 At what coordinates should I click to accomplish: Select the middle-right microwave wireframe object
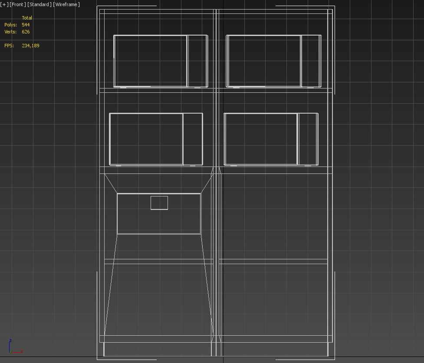coord(271,139)
